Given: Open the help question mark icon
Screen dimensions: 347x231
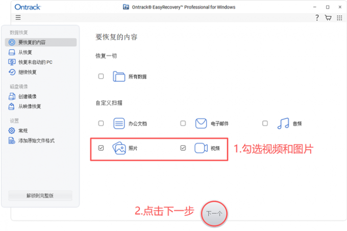Looking at the screenshot, I should pos(317,17).
